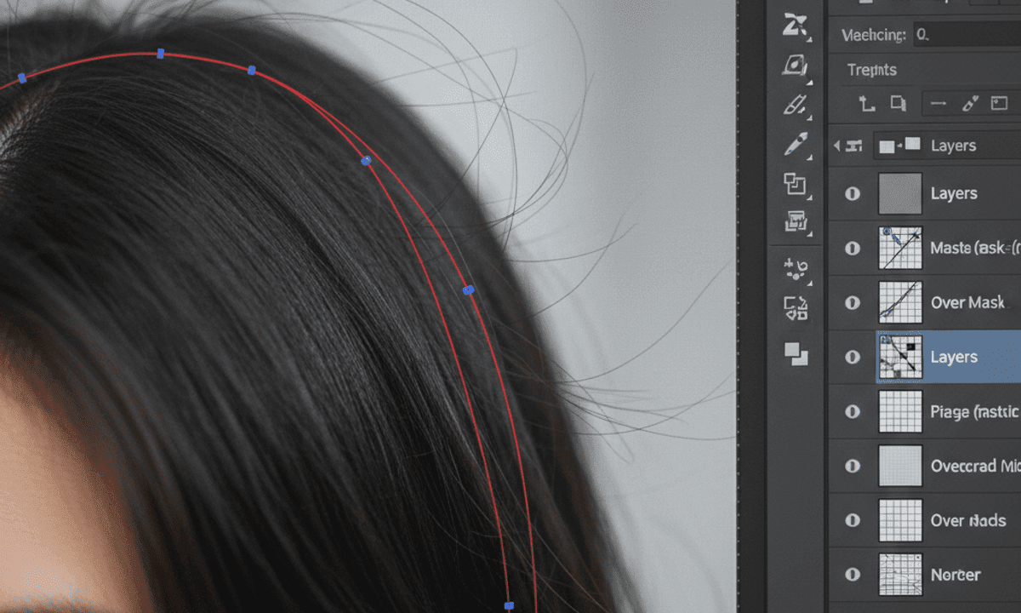
Task: Collapse the Layers panel with its side arrow
Action: (x=836, y=145)
